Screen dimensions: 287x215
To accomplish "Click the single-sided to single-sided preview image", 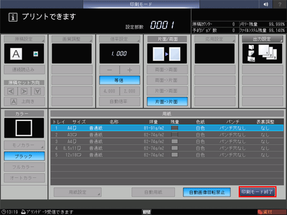I will pos(167,54).
